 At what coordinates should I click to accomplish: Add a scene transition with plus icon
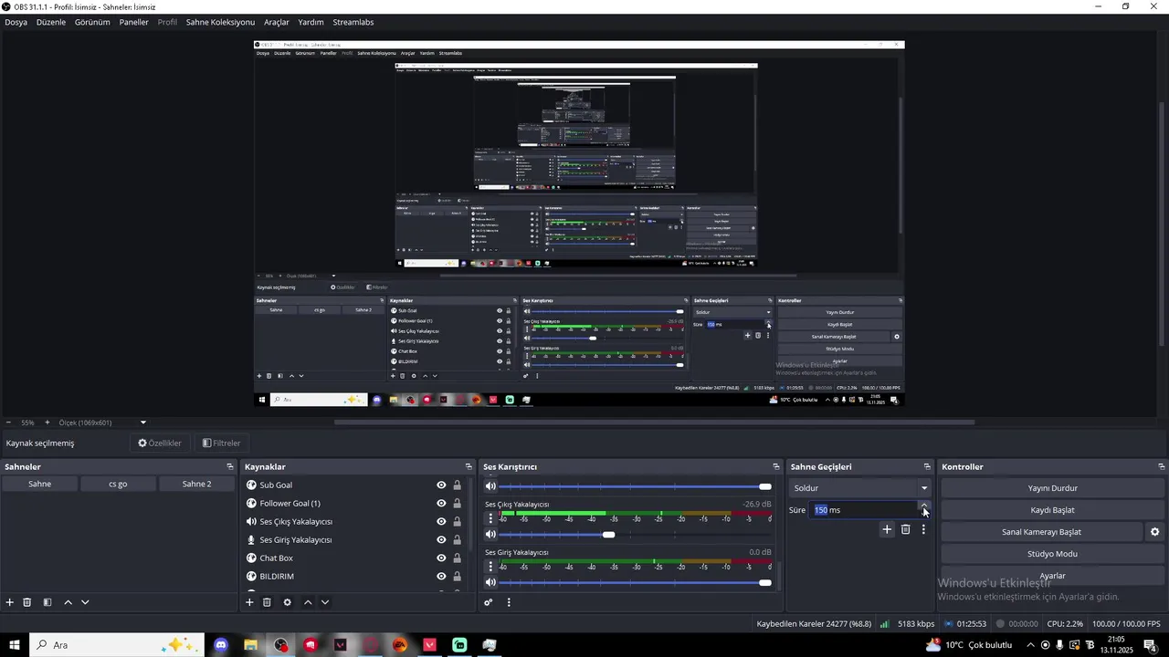(x=887, y=529)
